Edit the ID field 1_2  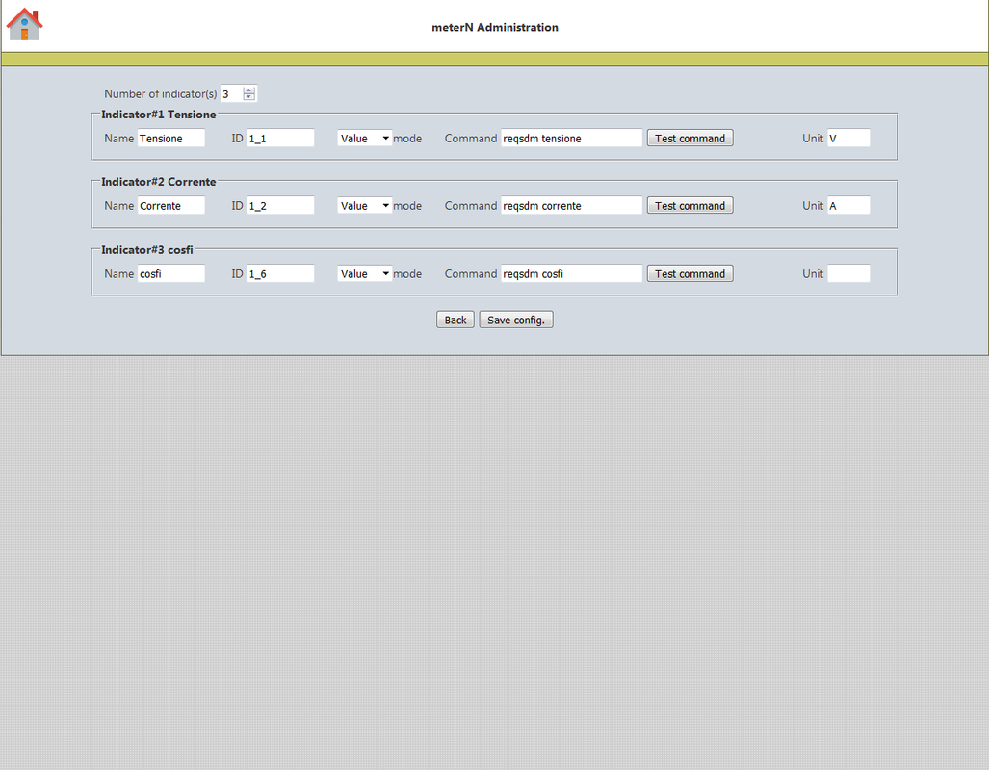[280, 206]
